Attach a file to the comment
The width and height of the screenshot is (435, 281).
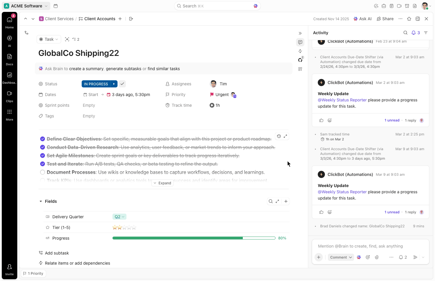click(x=377, y=257)
